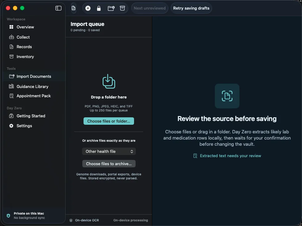Click 'No background sync' text
The height and width of the screenshot is (226, 302).
coord(29,218)
